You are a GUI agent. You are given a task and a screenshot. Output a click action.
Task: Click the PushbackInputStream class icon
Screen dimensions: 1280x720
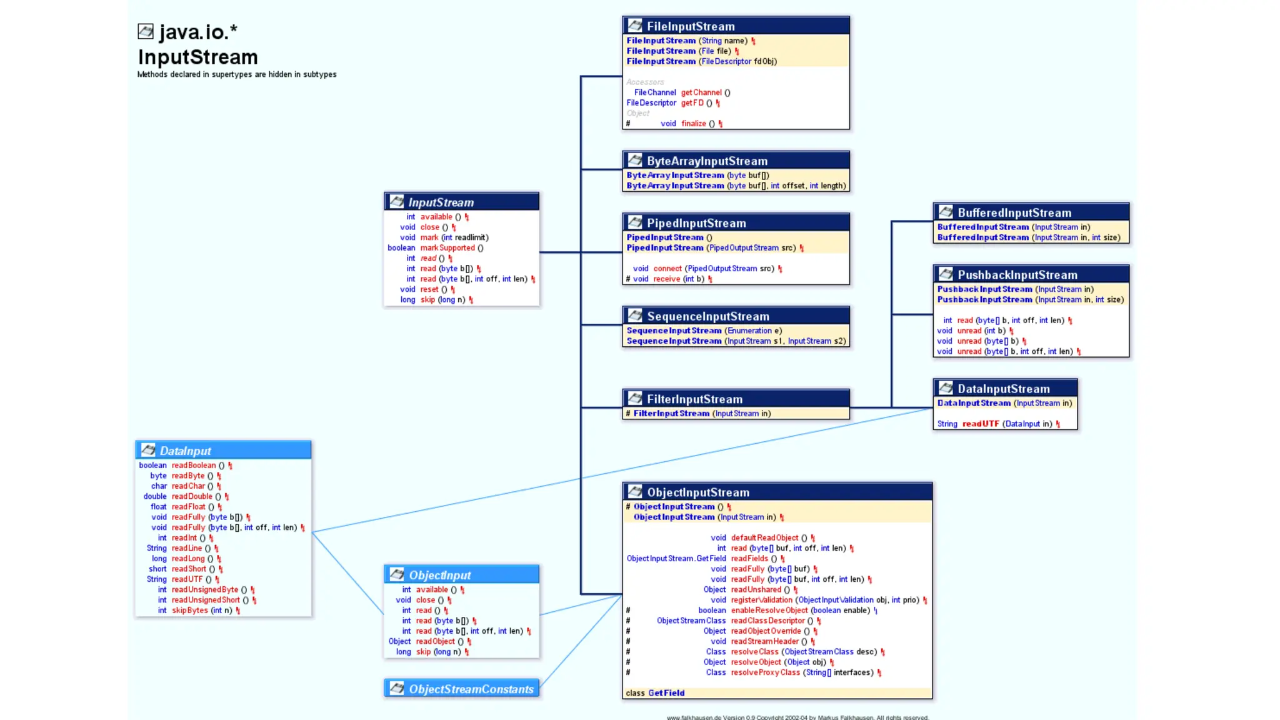[x=946, y=274]
